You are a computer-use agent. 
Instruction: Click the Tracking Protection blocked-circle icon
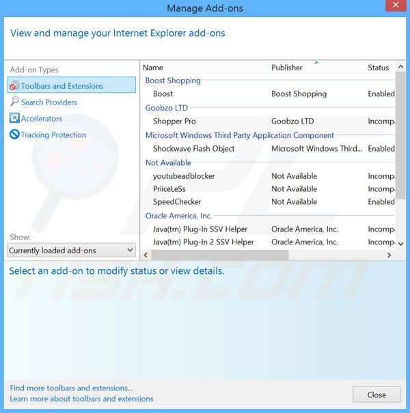tap(14, 134)
